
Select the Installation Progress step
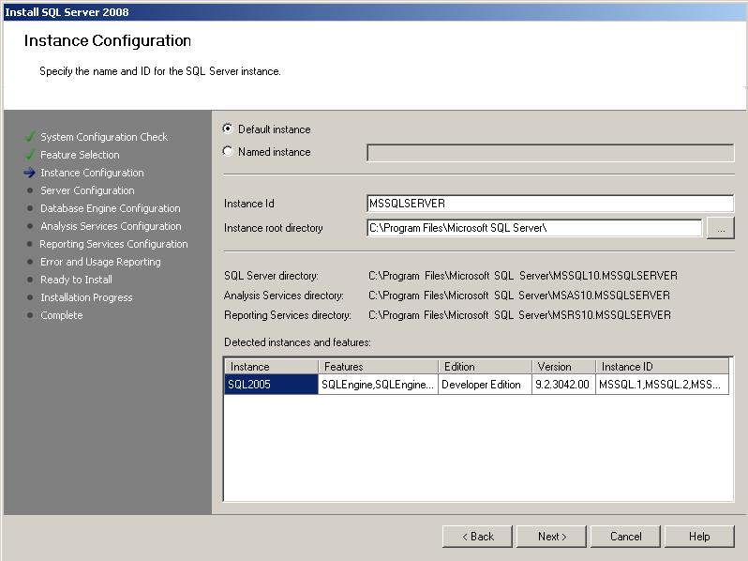(86, 297)
